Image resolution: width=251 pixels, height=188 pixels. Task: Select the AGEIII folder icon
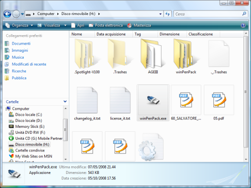153,54
